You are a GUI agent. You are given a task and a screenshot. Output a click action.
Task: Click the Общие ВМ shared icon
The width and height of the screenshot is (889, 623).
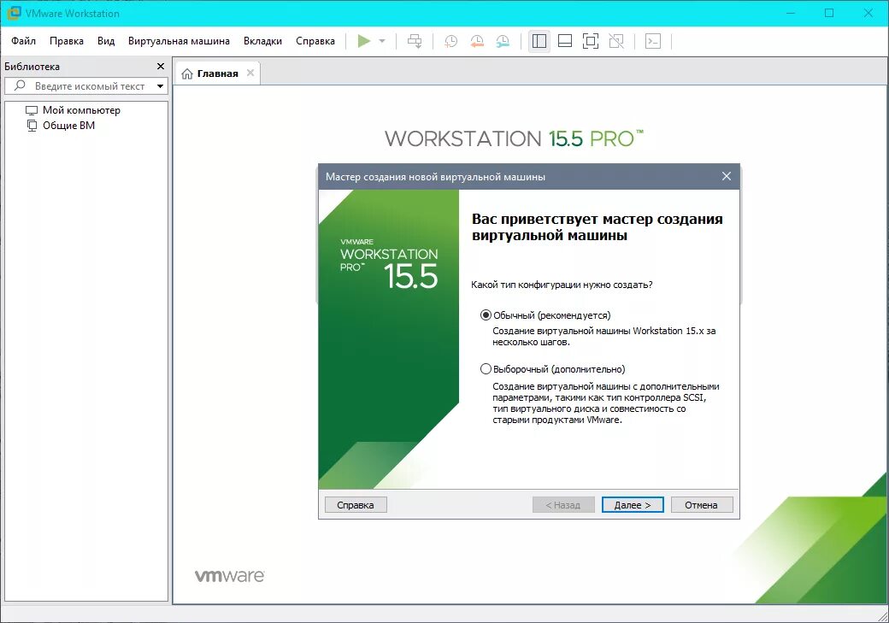click(32, 126)
